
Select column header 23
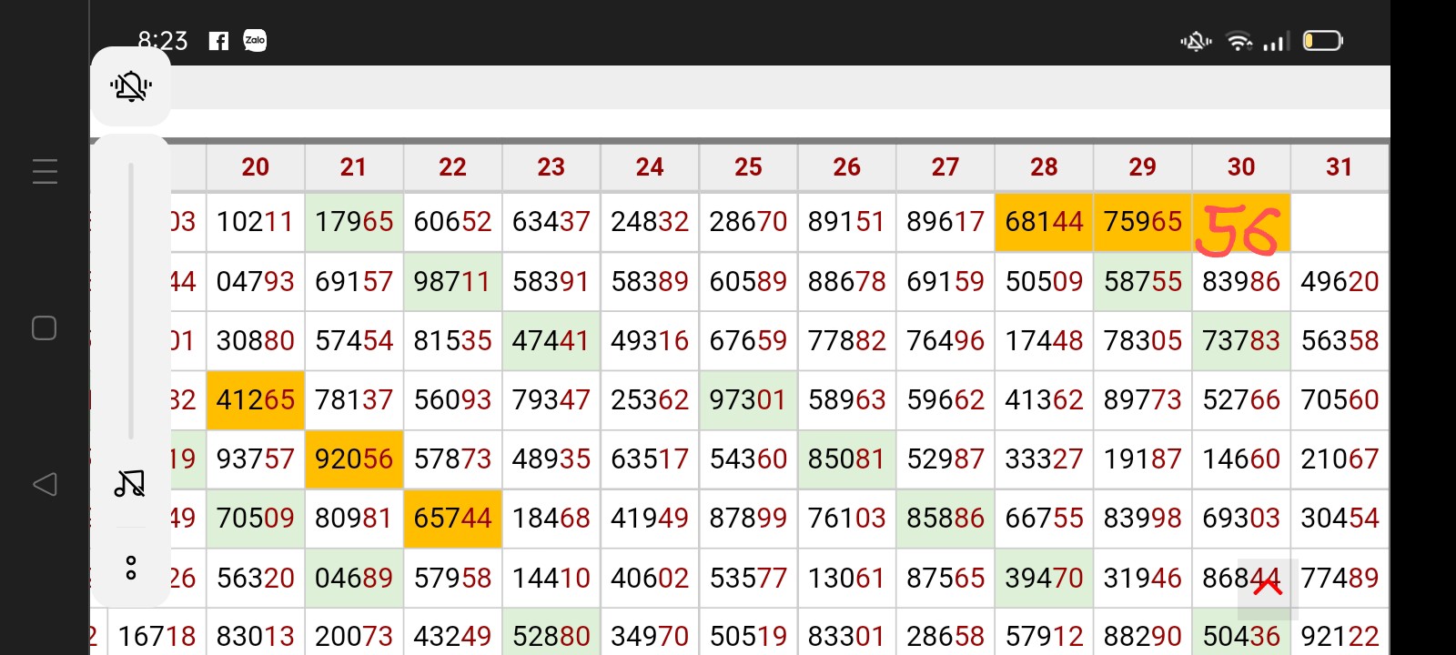pyautogui.click(x=551, y=167)
